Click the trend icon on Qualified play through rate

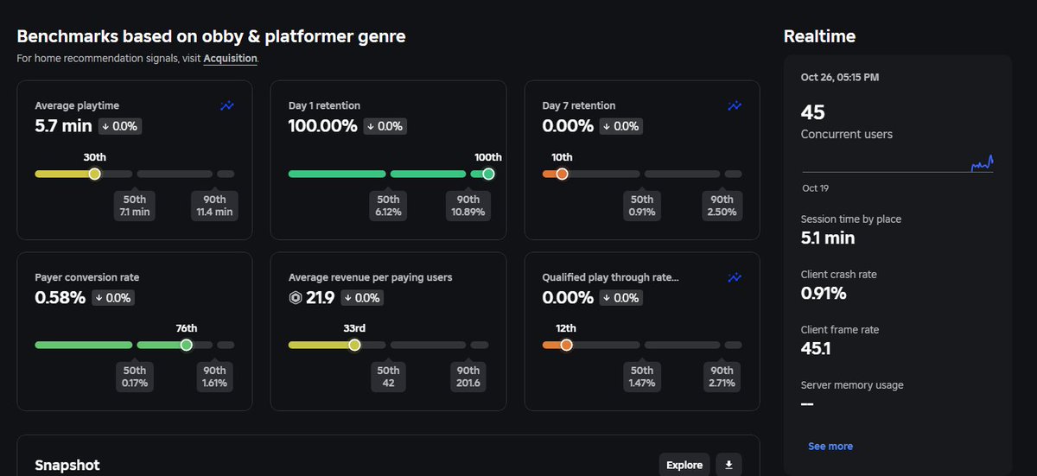(x=735, y=277)
